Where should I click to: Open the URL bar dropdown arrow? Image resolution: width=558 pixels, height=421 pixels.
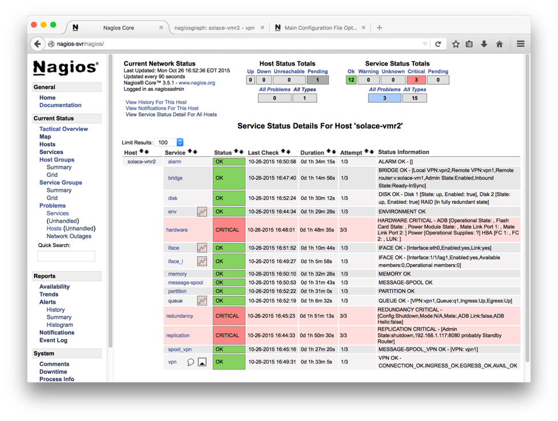point(424,43)
